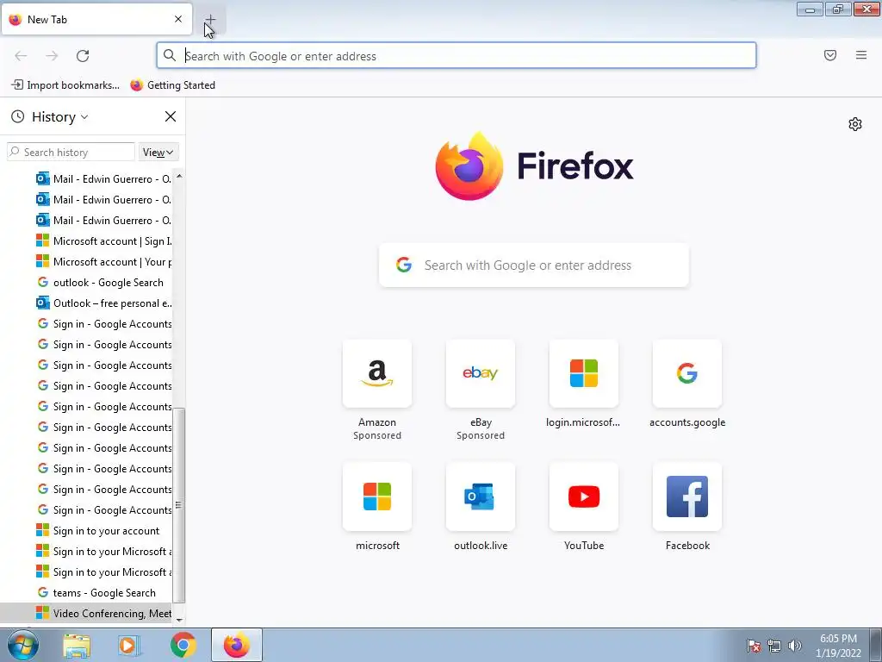882x662 pixels.
Task: Open 'Outlook – free personal e...' history entry
Action: click(103, 303)
